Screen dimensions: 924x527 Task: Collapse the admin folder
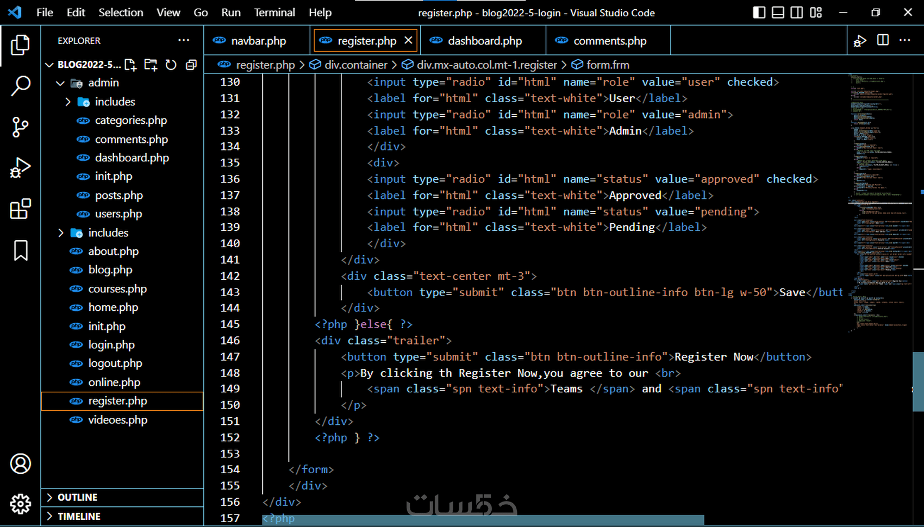point(60,83)
